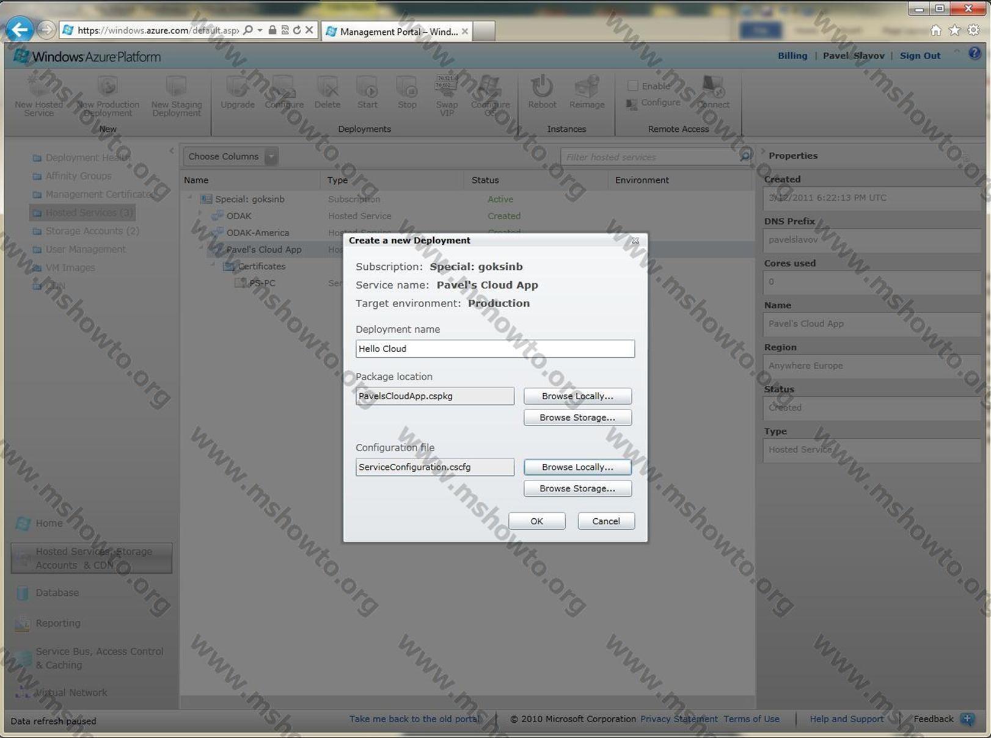Click Remote Access Configure item
991x738 pixels.
(653, 103)
